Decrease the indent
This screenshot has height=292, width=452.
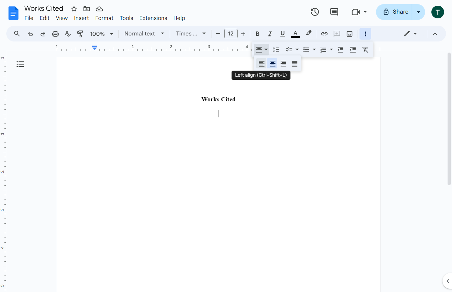pos(341,50)
